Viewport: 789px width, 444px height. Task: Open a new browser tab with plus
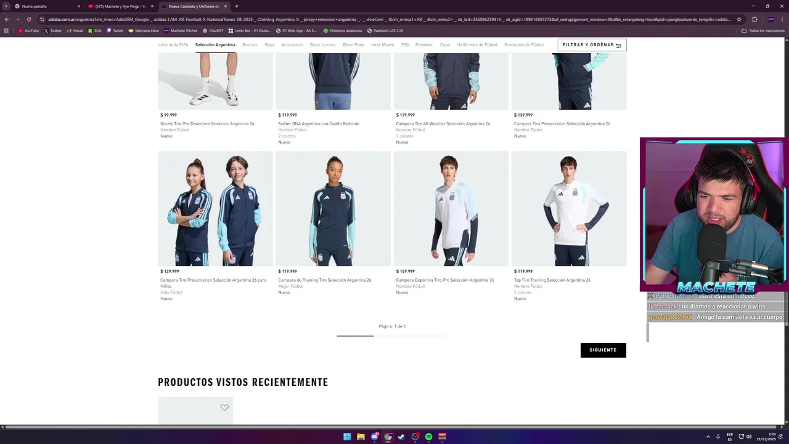(237, 6)
